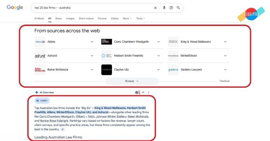Expand the MinterEllison entry
The height and width of the screenshot is (141, 270).
coord(225,56)
